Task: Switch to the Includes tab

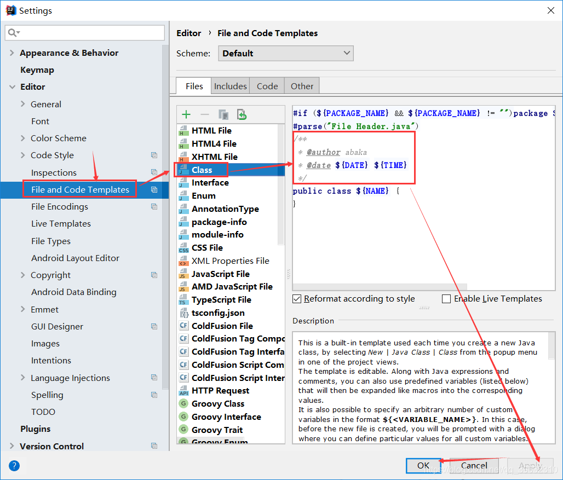Action: click(x=230, y=86)
